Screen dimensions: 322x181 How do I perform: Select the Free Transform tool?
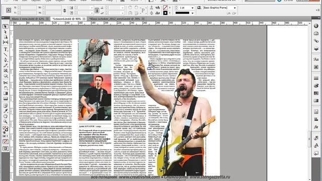click(6, 88)
